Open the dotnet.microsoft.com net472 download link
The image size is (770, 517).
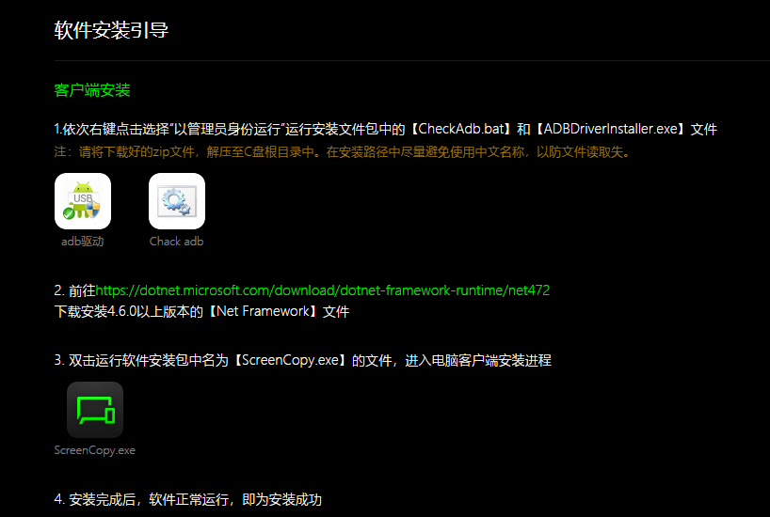pos(323,290)
